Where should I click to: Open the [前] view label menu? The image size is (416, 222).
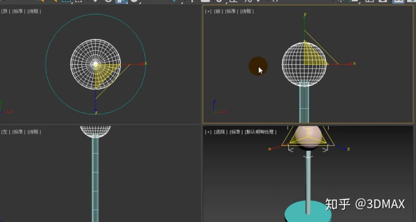click(x=218, y=12)
